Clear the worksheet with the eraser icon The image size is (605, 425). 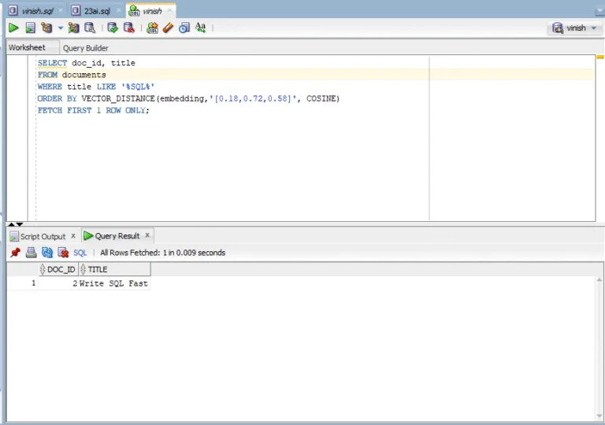[169, 28]
